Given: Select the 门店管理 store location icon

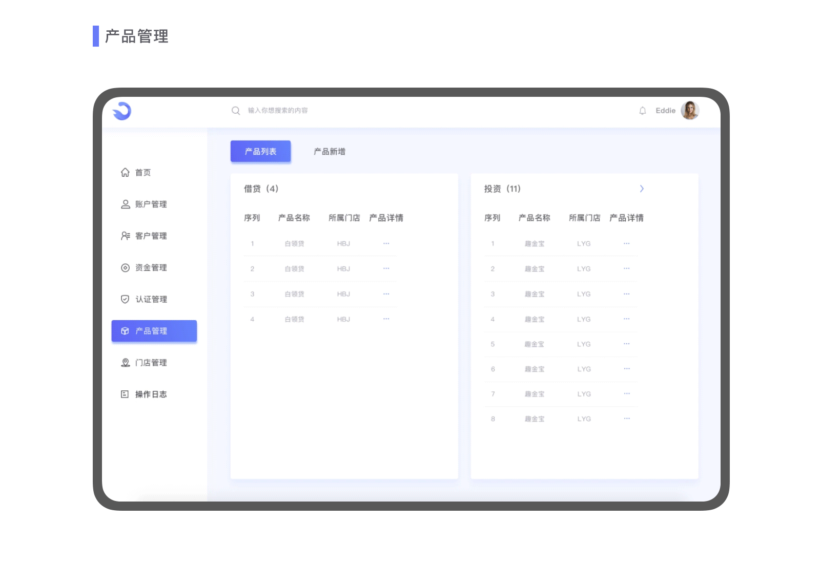Looking at the screenshot, I should click(125, 363).
